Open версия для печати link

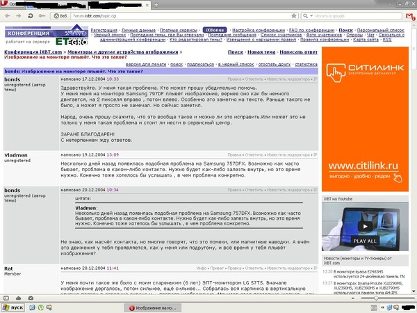[x=146, y=65]
